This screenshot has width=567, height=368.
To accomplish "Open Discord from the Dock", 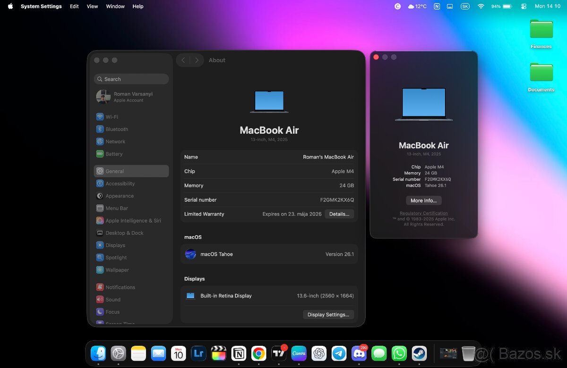I will coord(359,353).
